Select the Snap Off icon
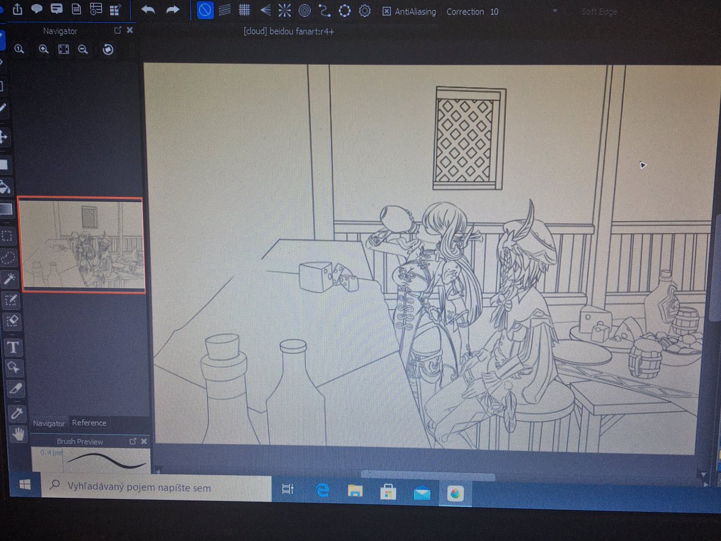The height and width of the screenshot is (541, 721). click(205, 10)
